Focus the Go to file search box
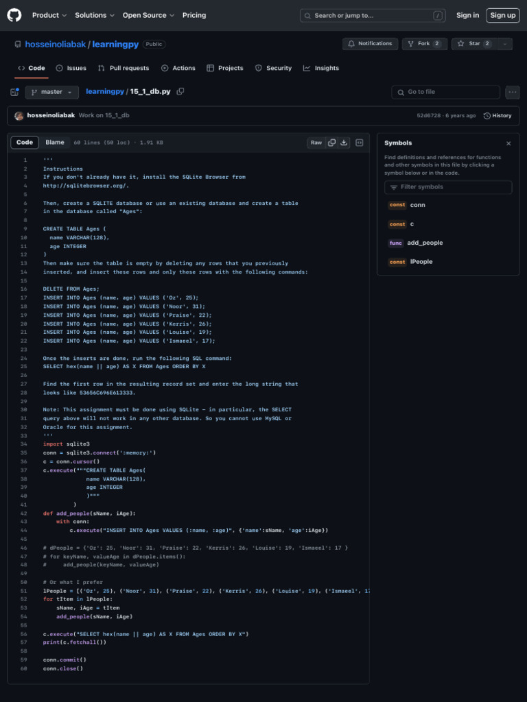527x702 pixels. [446, 93]
